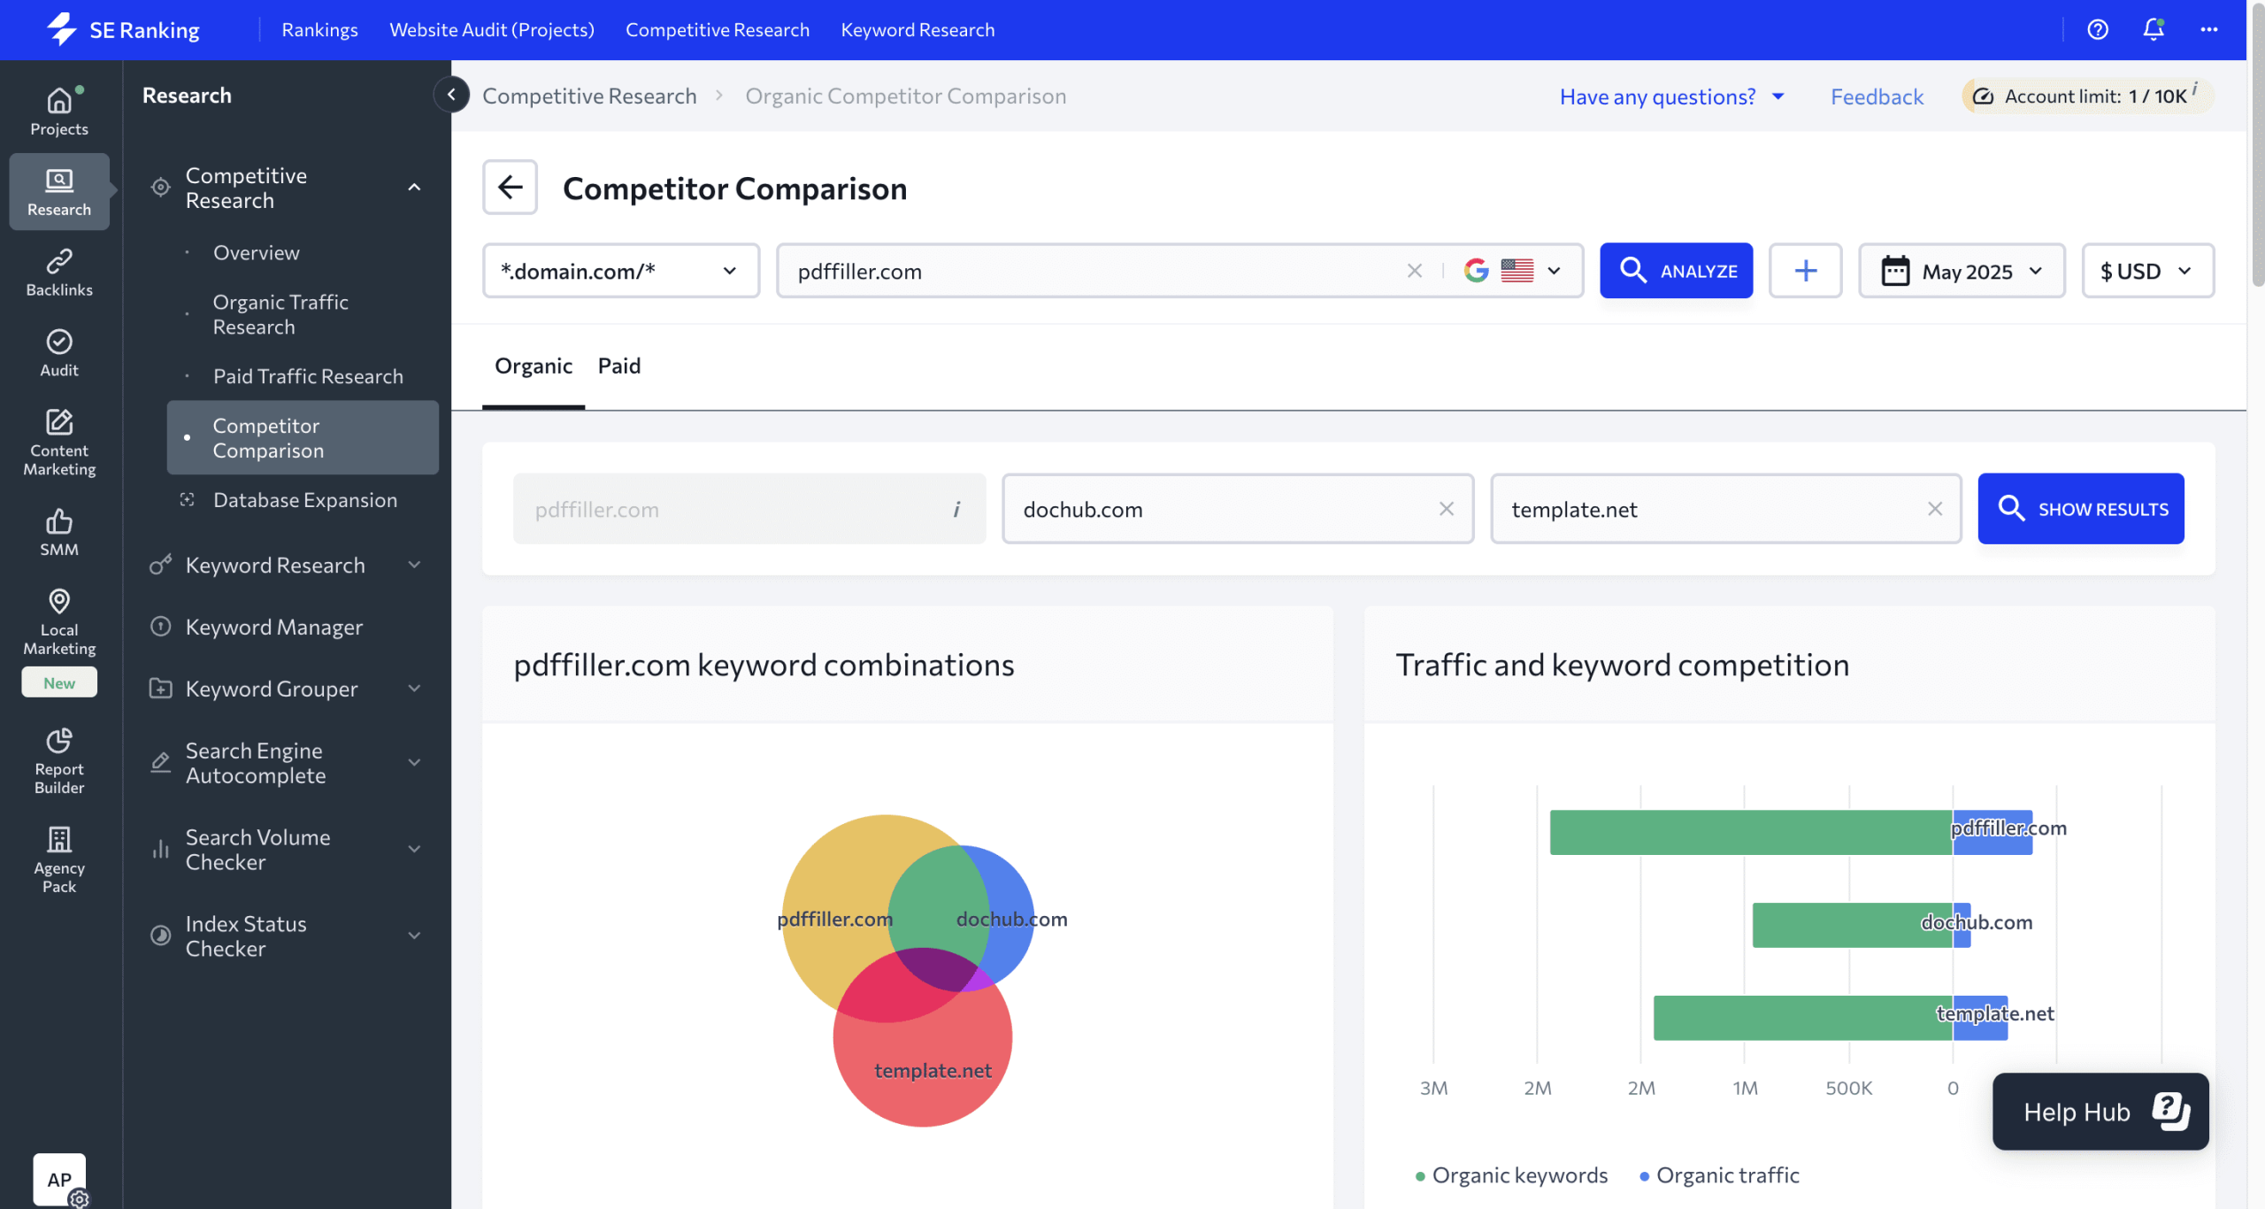Select the Research sidebar icon
Viewport: 2265px width, 1209px height.
click(x=59, y=192)
